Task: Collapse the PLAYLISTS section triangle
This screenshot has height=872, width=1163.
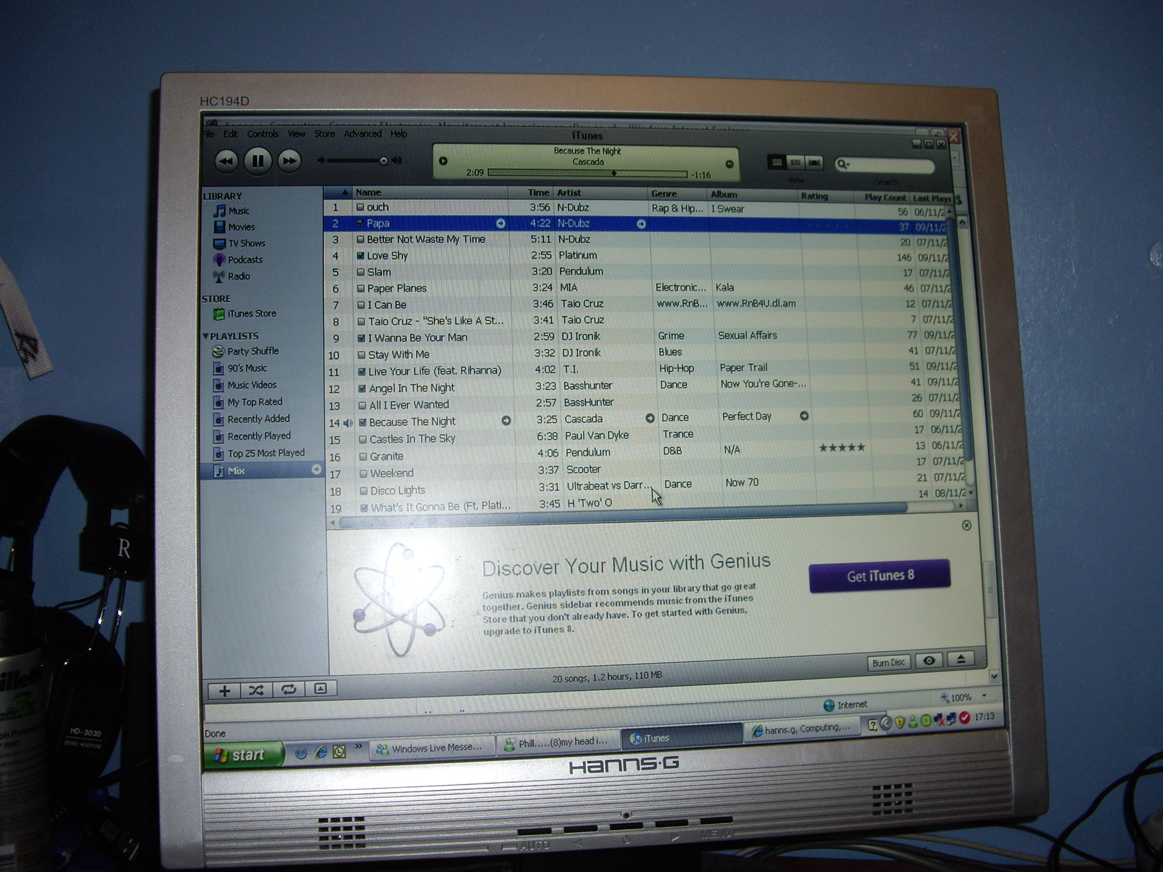Action: 205,336
